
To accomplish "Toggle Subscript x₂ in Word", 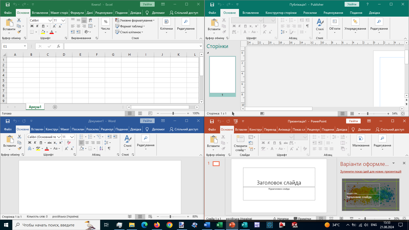I will coord(55,143).
